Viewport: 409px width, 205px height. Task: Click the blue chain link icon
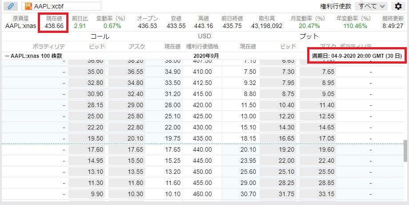[x=11, y=6]
